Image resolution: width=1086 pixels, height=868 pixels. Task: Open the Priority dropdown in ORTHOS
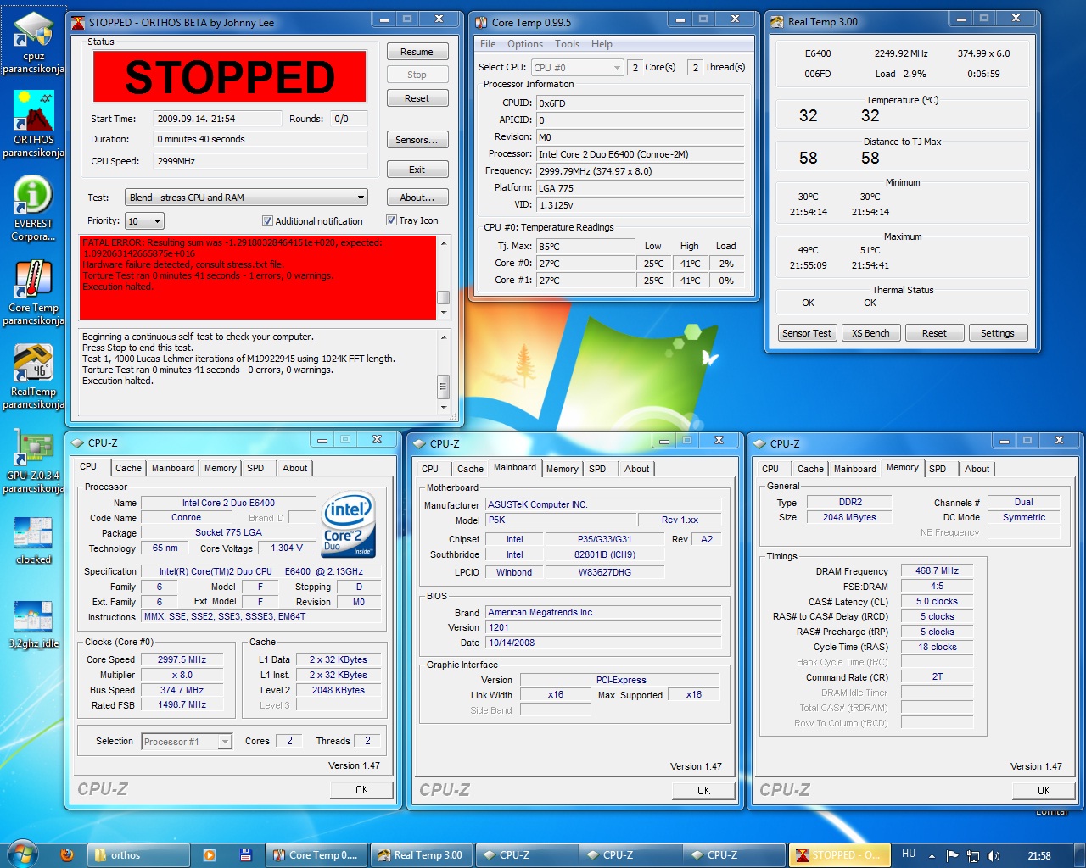144,221
